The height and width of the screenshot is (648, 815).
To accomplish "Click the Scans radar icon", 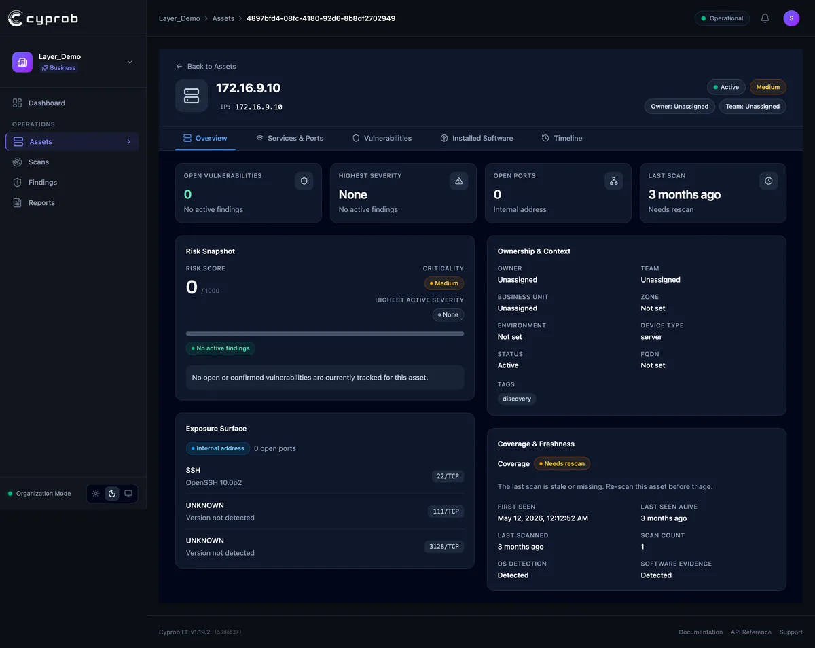I will [18, 162].
